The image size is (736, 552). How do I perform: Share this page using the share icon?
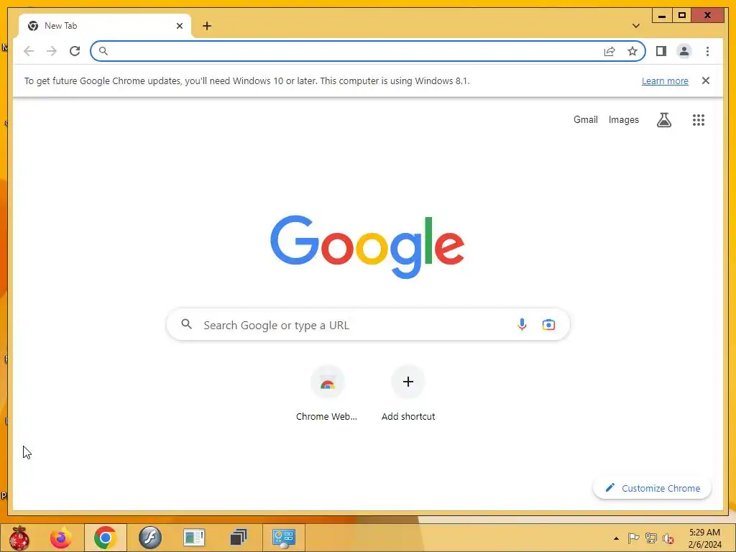609,51
